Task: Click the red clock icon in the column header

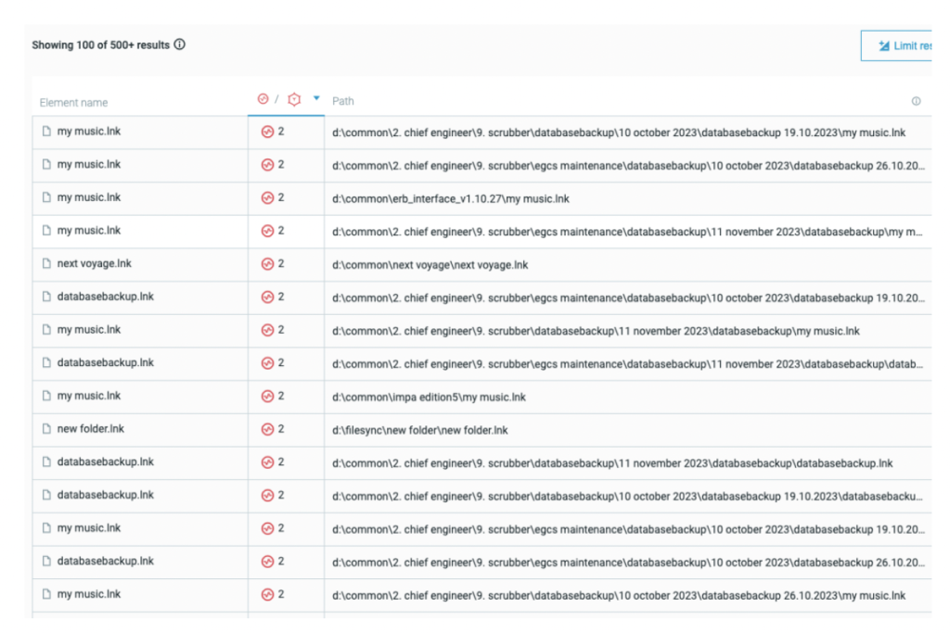Action: (263, 99)
